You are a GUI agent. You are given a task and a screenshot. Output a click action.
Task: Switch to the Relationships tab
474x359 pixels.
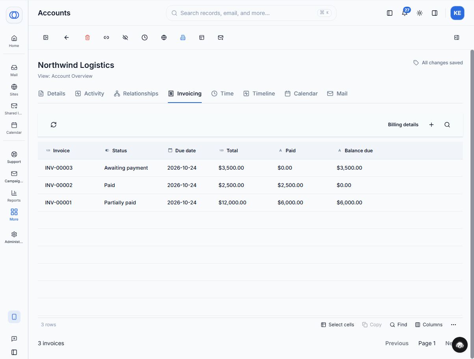(x=136, y=93)
